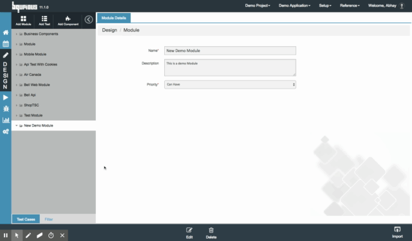Open the Home sidebar icon
Viewport: 412px width, 241px height.
(6, 33)
